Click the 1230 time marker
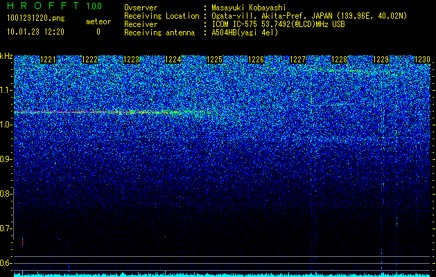The width and height of the screenshot is (436, 277). click(x=422, y=60)
